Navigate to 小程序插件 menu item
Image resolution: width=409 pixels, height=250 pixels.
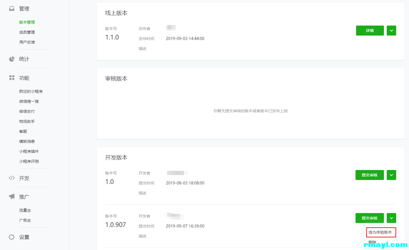(x=29, y=151)
